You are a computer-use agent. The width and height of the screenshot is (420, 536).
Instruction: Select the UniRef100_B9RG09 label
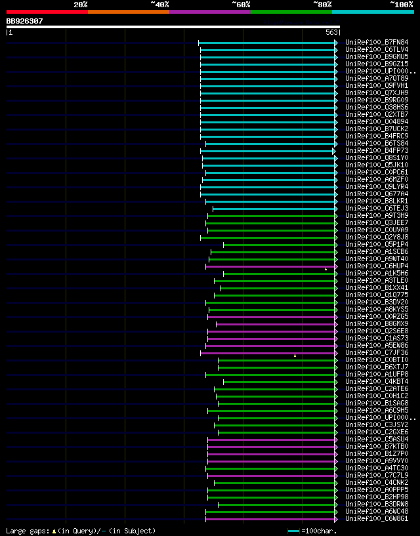pos(377,100)
